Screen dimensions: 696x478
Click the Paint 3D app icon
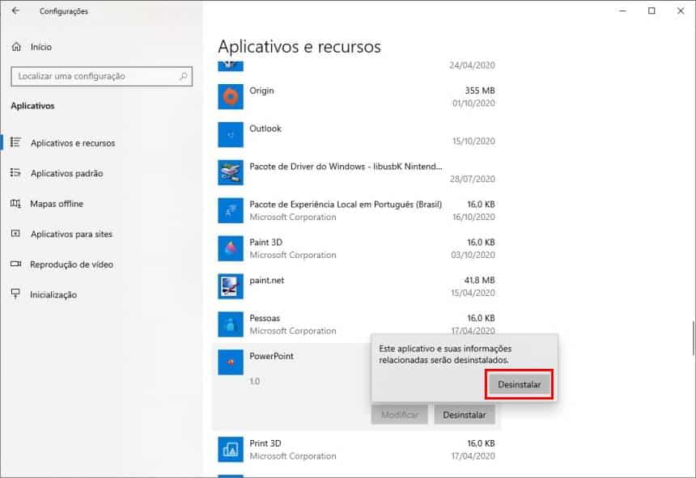click(231, 248)
